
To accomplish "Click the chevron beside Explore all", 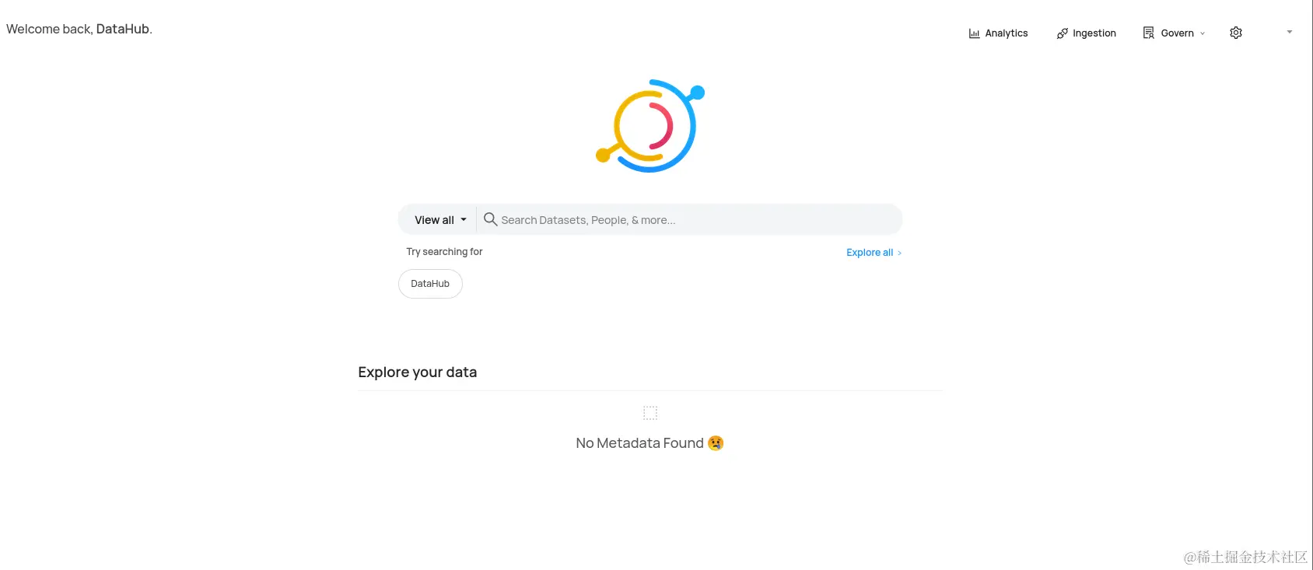I will pos(900,254).
